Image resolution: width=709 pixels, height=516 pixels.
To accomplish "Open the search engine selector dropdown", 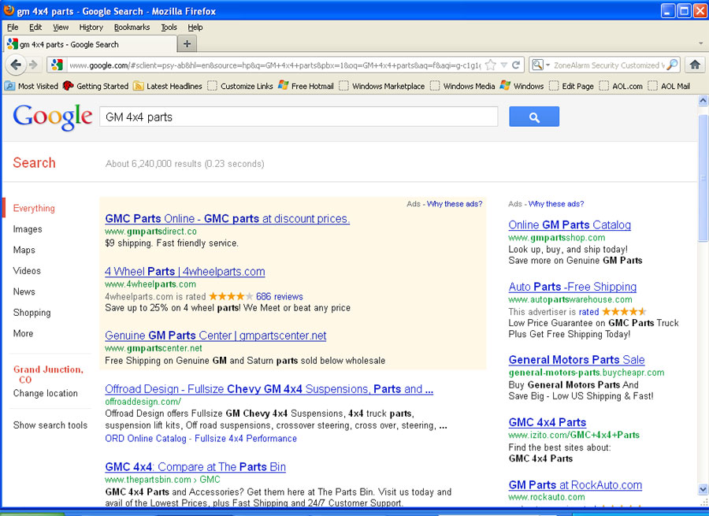I will [540, 65].
